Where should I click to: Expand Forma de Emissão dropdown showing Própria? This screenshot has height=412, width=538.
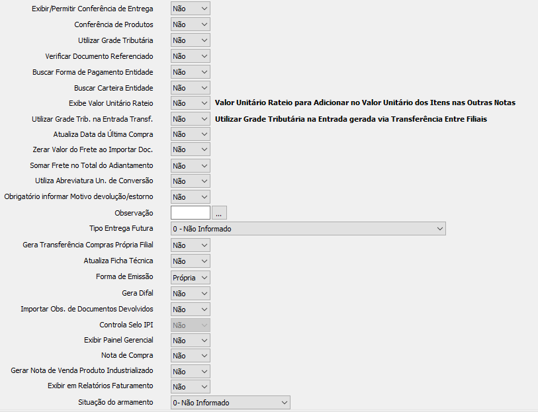[x=191, y=278]
